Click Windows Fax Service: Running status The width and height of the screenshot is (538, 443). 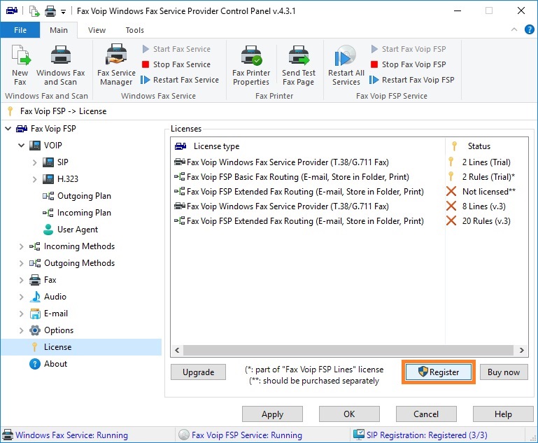tap(71, 435)
